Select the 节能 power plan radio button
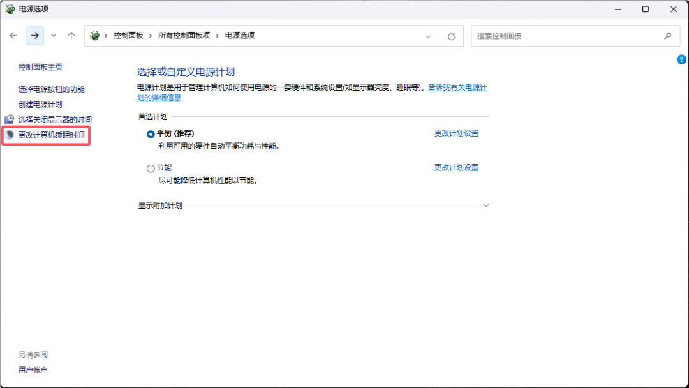Image resolution: width=689 pixels, height=388 pixels. point(149,167)
